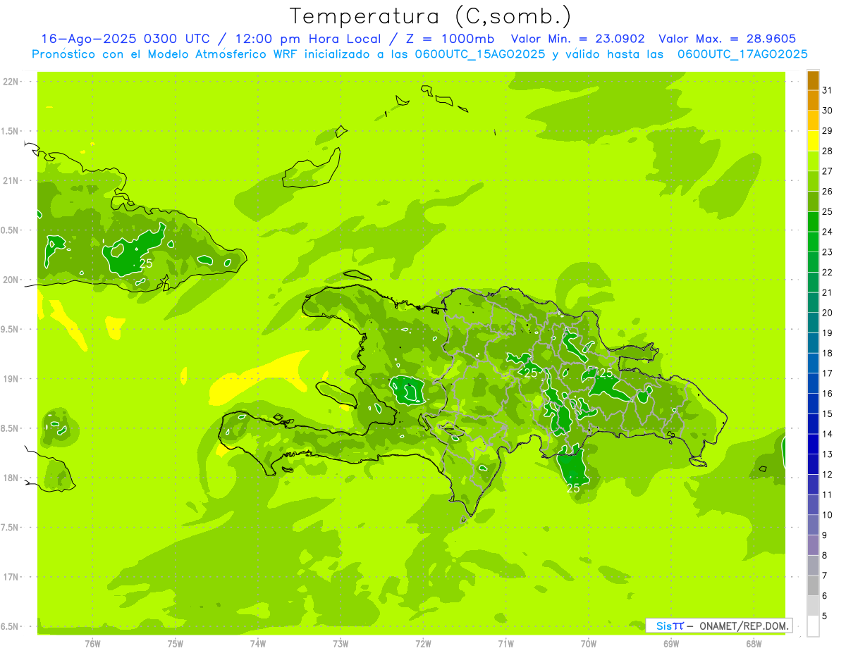Image resolution: width=846 pixels, height=653 pixels.
Task: Click the "70W" longitude label
Action: pos(588,644)
